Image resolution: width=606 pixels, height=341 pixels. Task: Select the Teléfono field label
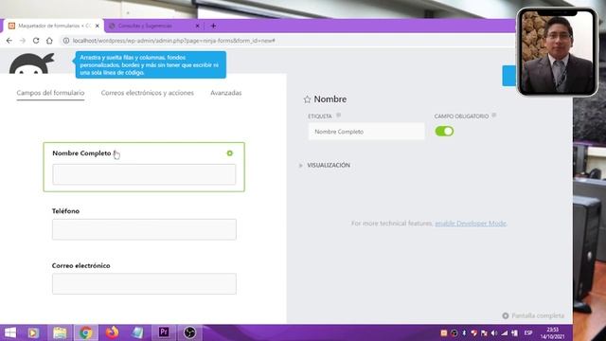coord(65,211)
